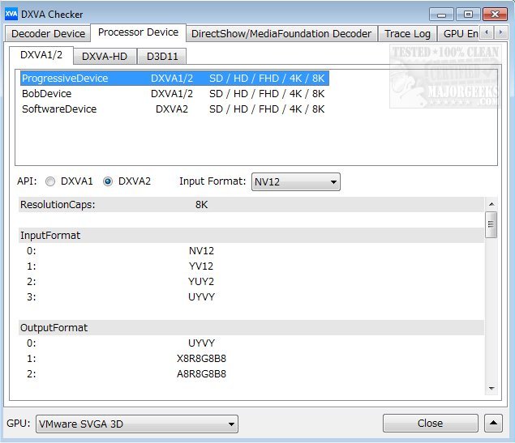Maximize the DXVA Checker window
515x443 pixels.
coord(468,15)
